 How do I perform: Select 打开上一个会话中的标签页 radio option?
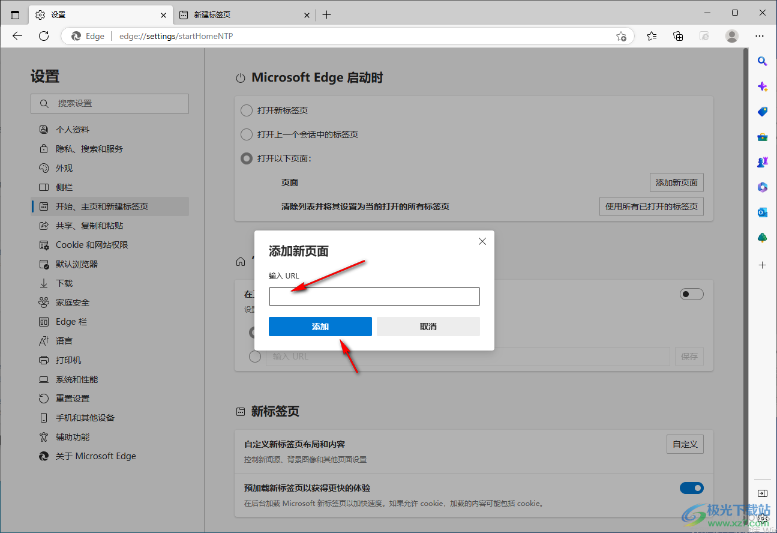[246, 134]
